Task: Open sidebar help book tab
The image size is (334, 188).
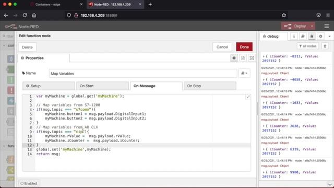Action: click(x=303, y=36)
